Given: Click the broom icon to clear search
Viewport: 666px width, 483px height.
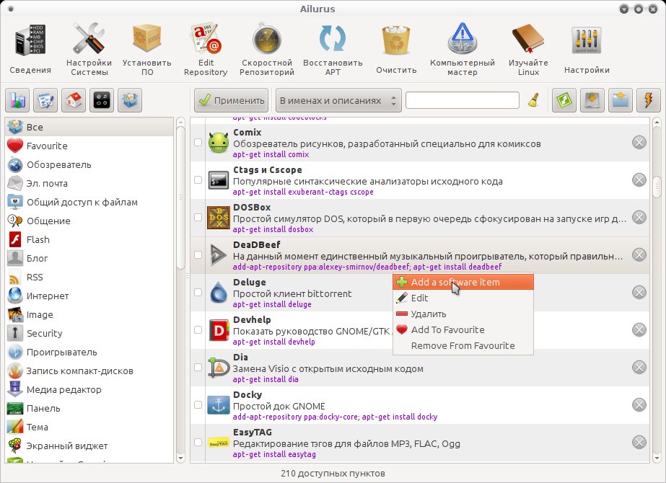Looking at the screenshot, I should tap(533, 101).
